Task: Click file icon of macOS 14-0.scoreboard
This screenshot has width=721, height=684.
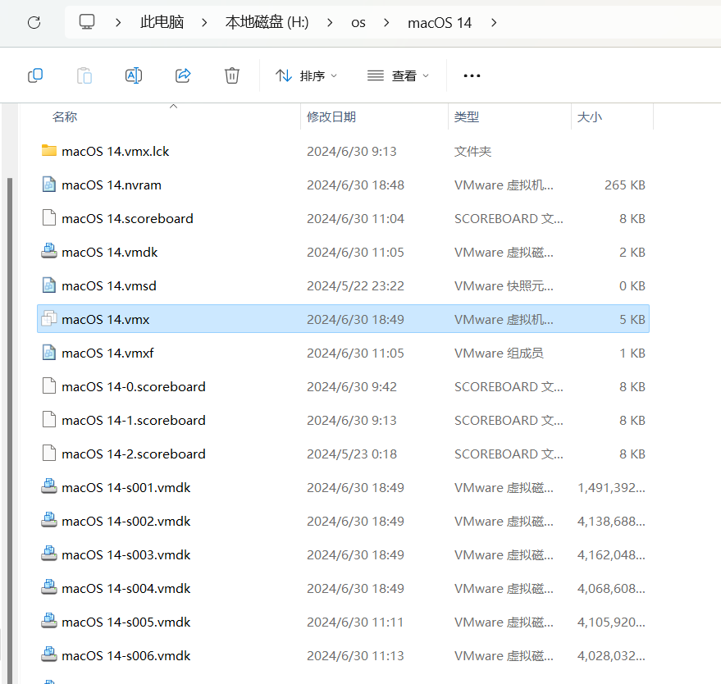Action: click(49, 386)
